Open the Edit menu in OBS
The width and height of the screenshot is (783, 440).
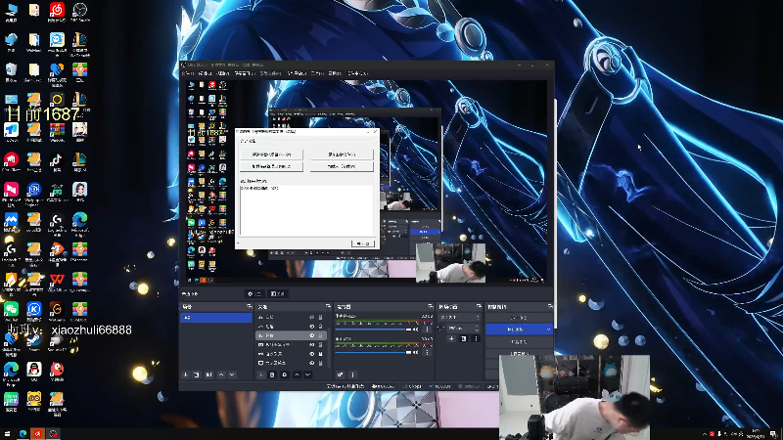tap(205, 73)
